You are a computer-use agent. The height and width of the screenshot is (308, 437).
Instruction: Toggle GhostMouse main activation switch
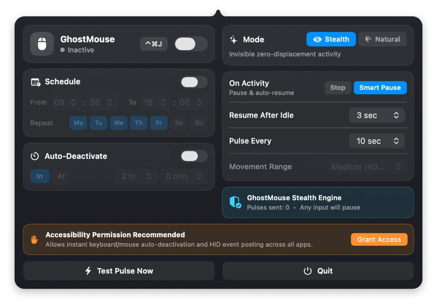pos(191,44)
